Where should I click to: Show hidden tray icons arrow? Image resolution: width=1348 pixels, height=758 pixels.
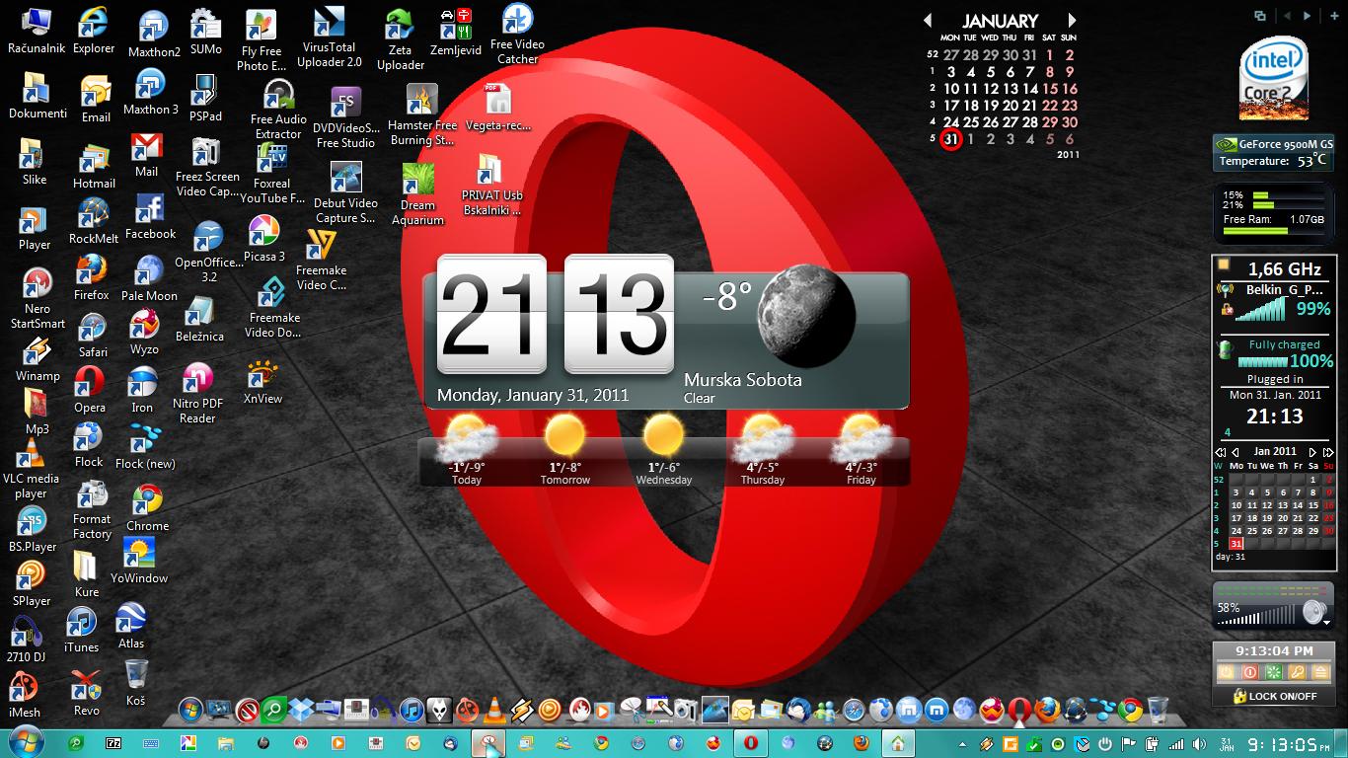(962, 743)
